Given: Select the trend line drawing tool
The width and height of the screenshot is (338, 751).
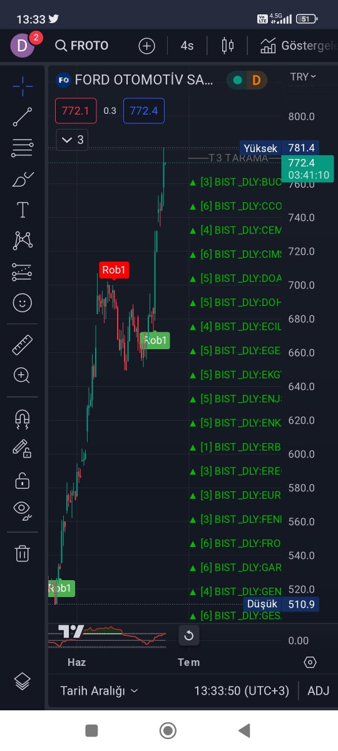Looking at the screenshot, I should pos(23,117).
